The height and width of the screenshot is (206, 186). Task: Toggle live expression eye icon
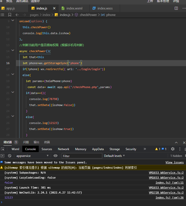pyautogui.click(x=55, y=156)
